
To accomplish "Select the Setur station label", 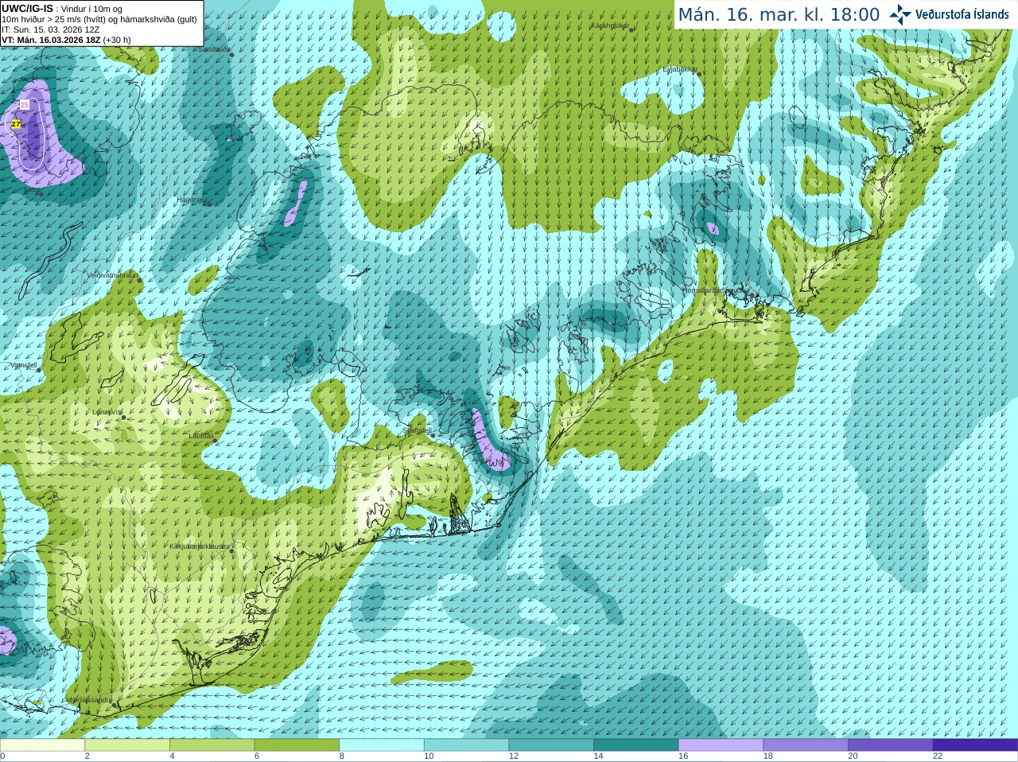I will pyautogui.click(x=32, y=191).
